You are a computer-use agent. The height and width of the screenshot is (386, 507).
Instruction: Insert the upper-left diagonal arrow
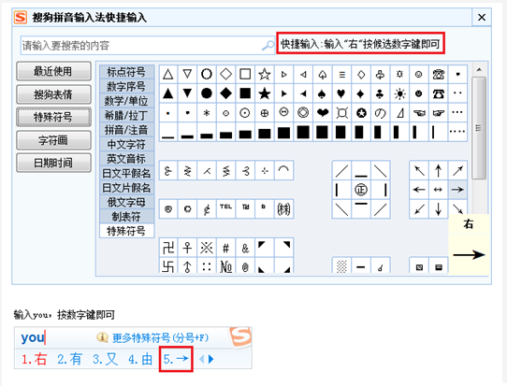419,170
